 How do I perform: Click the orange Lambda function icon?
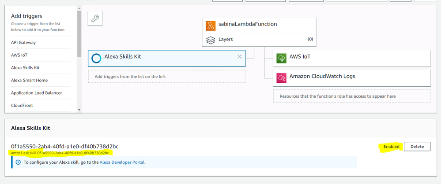click(211, 25)
